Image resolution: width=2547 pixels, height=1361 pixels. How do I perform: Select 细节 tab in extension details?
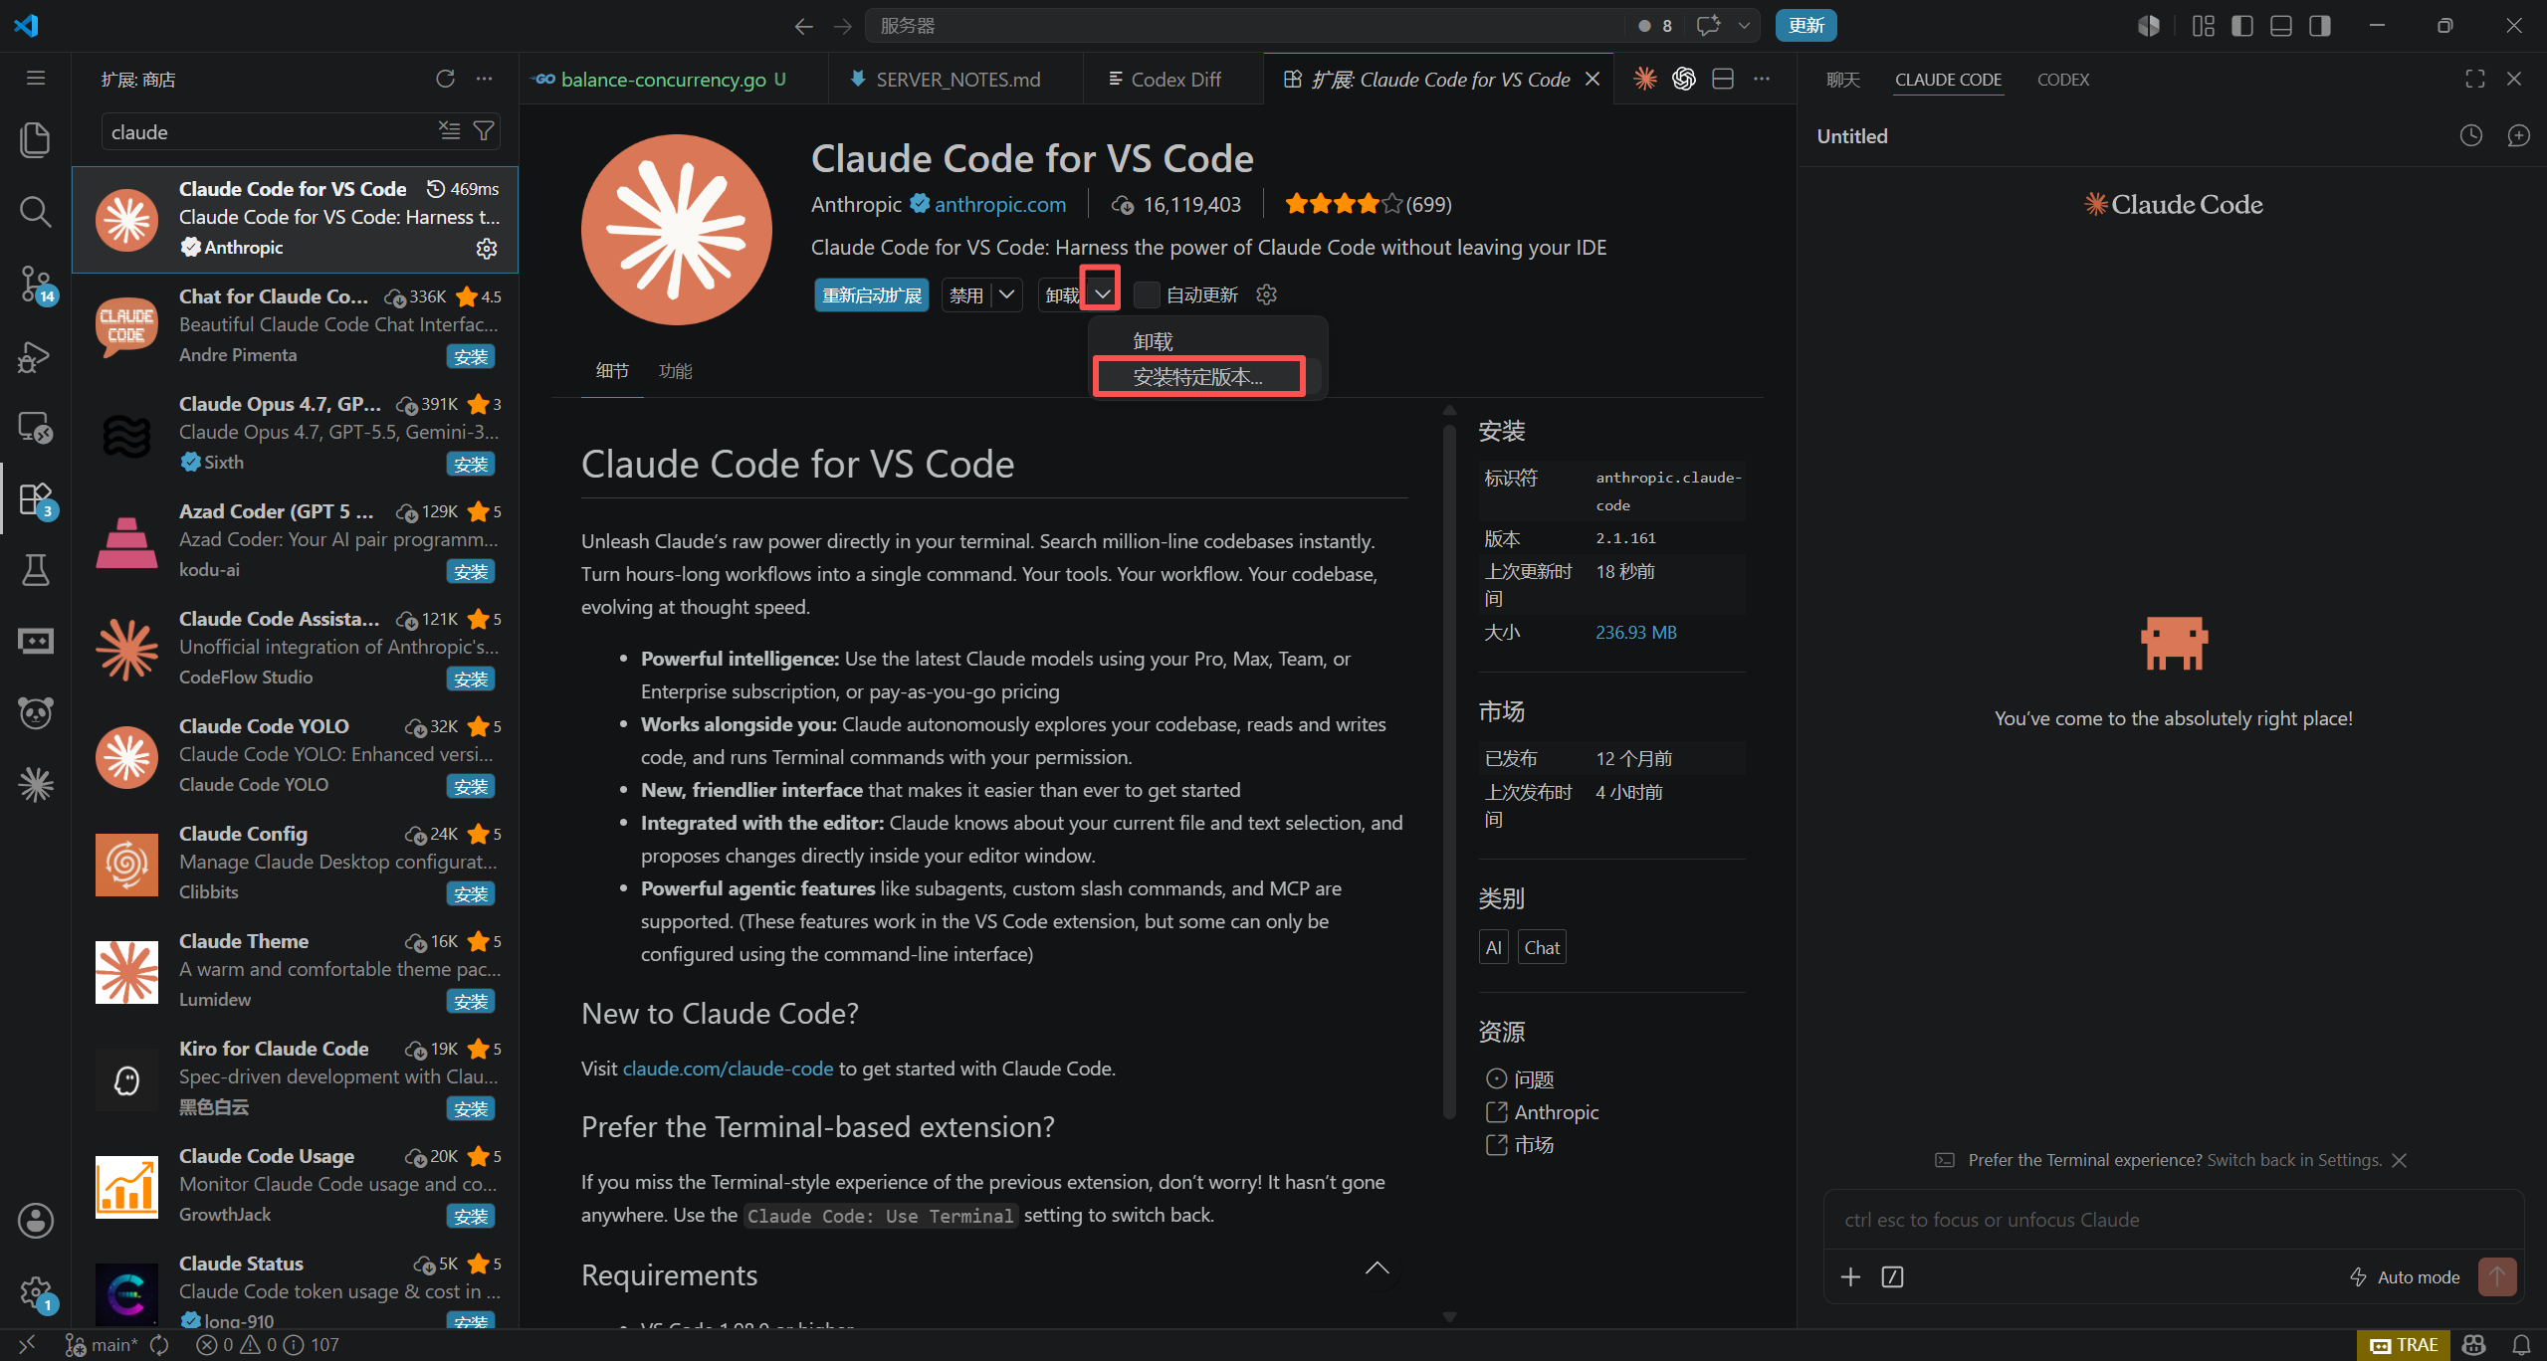[x=612, y=371]
